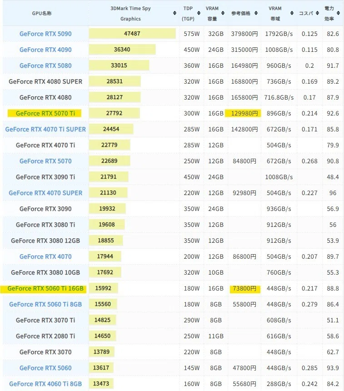344x391 pixels.
Task: Select the GeForce RTX 3090 Ti name
Action: 45,177
